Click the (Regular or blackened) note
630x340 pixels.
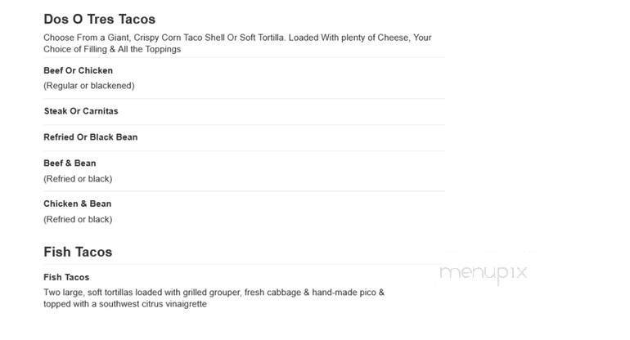click(88, 86)
